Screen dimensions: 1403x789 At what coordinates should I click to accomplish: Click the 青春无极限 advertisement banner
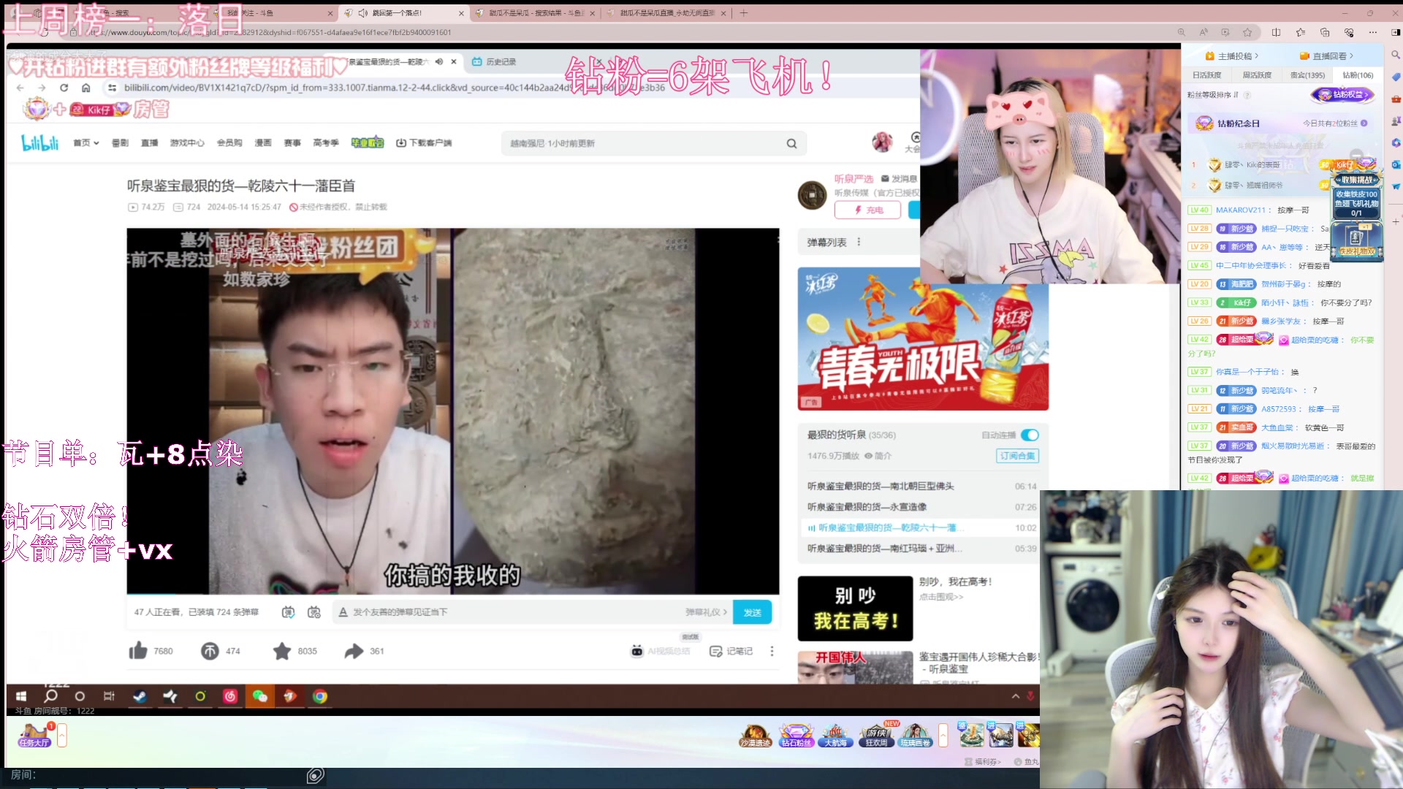tap(923, 338)
